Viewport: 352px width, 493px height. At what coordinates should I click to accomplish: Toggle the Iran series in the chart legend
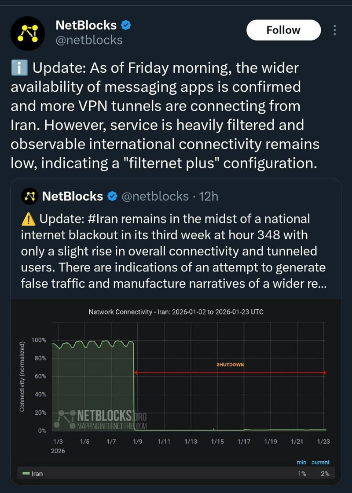37,474
